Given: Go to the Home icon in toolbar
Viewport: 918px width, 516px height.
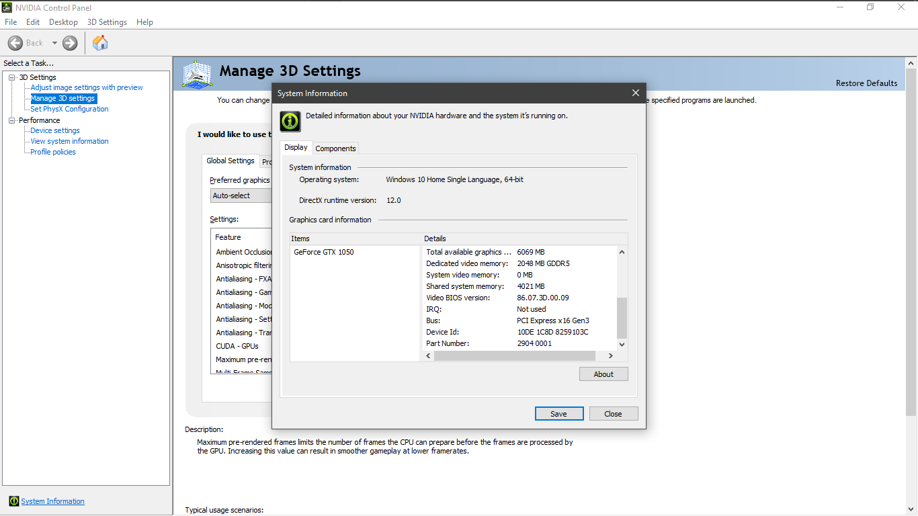Looking at the screenshot, I should pyautogui.click(x=100, y=43).
